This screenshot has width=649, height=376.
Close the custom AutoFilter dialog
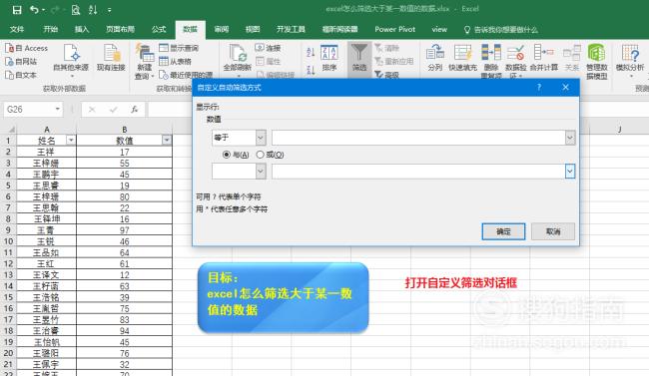[x=565, y=88]
